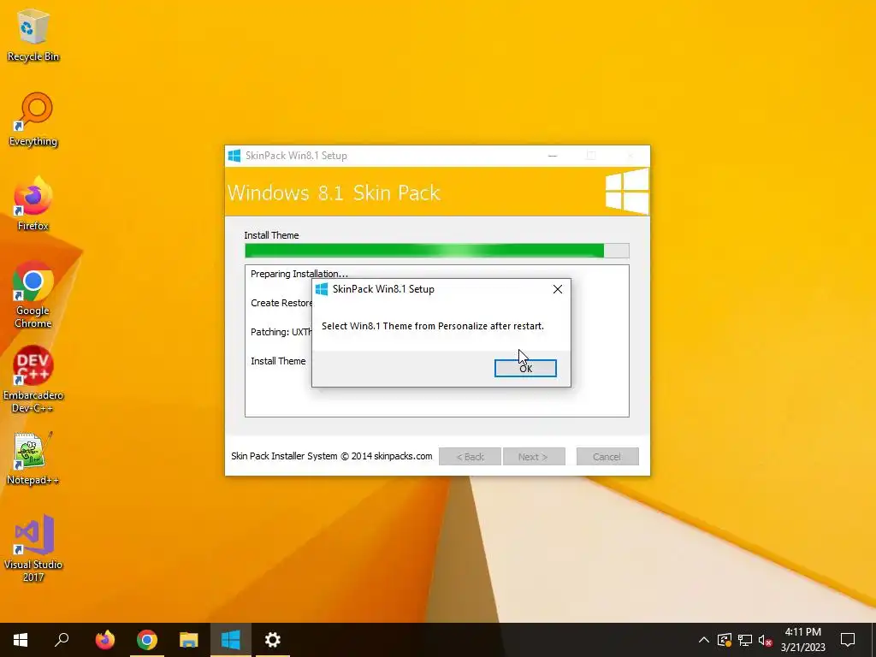Click 'Select Win8.1 Theme from Personalize' message

pyautogui.click(x=432, y=326)
